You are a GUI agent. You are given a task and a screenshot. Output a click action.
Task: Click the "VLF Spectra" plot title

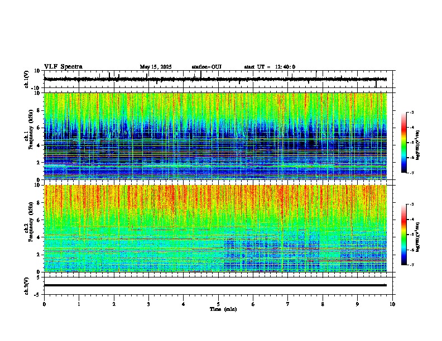63,67
